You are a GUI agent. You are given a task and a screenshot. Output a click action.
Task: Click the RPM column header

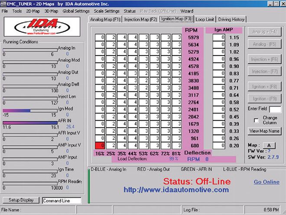tap(191, 30)
